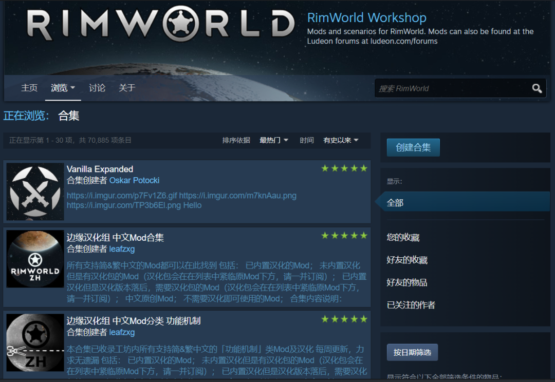Open the 有史以来 time range dropdown
555x382 pixels.
point(341,140)
